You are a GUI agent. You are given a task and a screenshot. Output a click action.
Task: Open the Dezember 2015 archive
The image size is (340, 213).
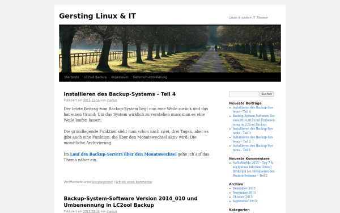tap(244, 188)
